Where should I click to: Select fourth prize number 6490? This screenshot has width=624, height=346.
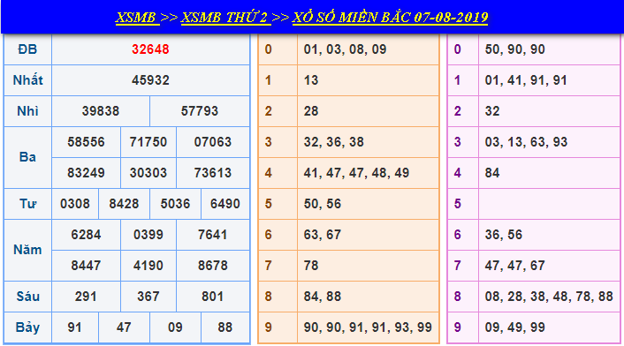click(224, 204)
